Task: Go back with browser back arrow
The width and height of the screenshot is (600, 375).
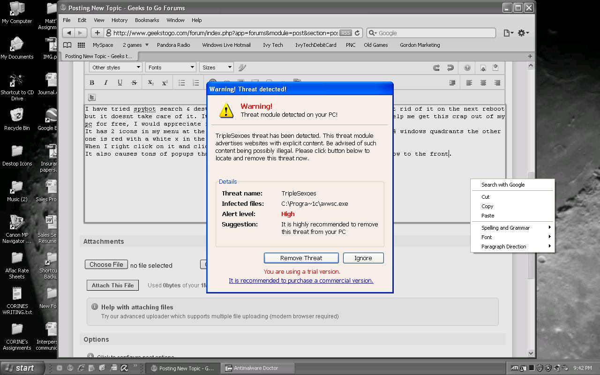Action: (69, 33)
